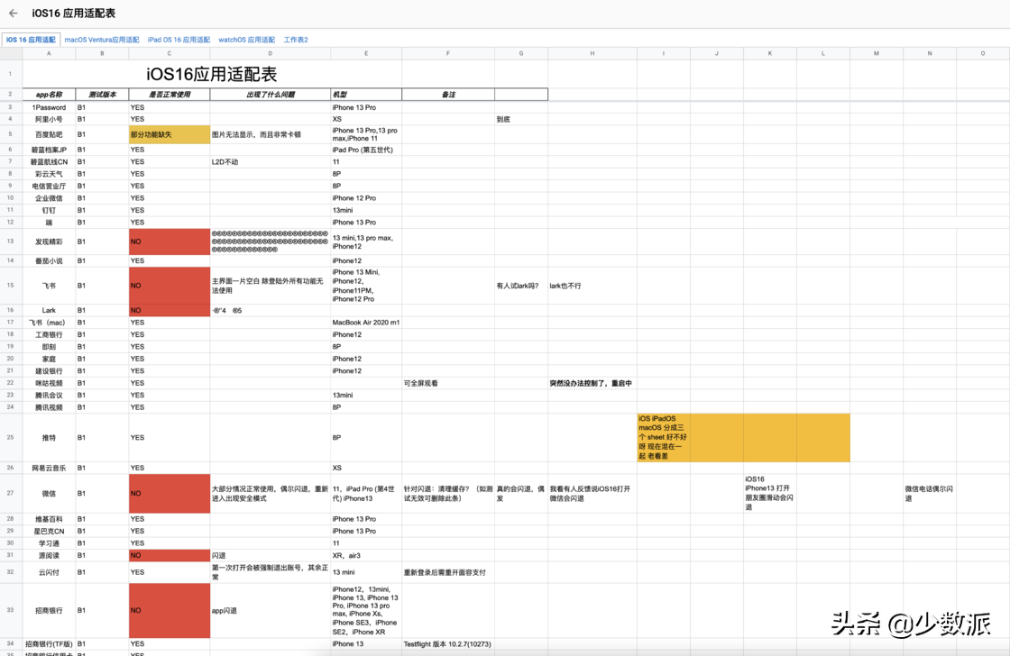Switch to the iPad OS 16 应用适配 tab
This screenshot has width=1010, height=656.
pos(179,40)
